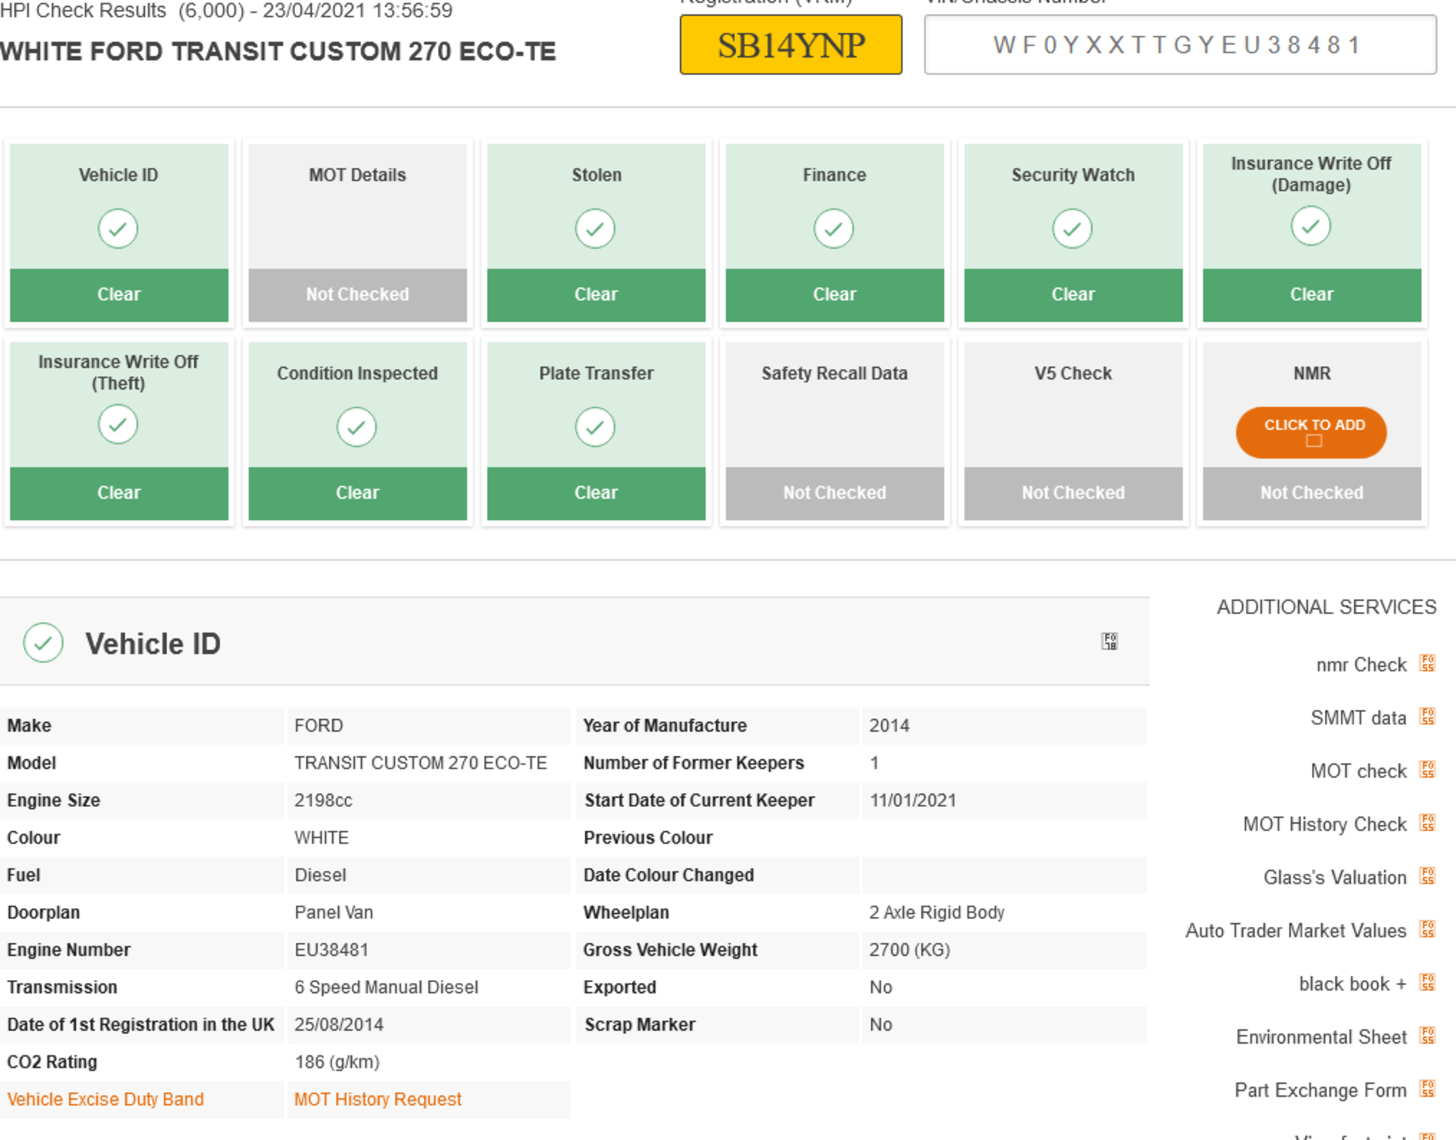The height and width of the screenshot is (1140, 1456).
Task: Open the SMMT data service link
Action: coord(1358,718)
